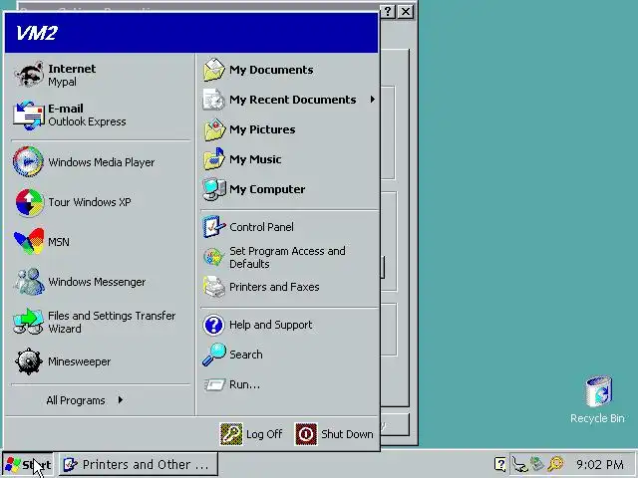Click the dialog's question mark help button
This screenshot has width=638, height=478.
pyautogui.click(x=388, y=11)
